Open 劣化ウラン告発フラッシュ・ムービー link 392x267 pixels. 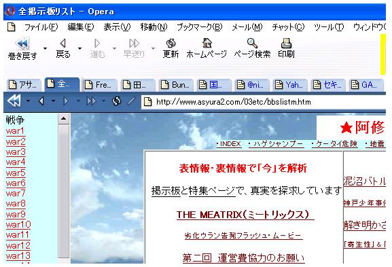click(244, 236)
